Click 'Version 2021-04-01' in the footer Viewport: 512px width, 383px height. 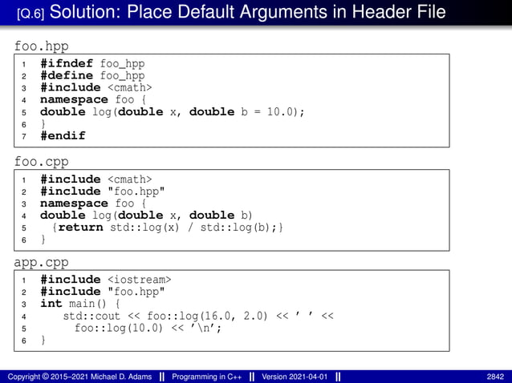[x=295, y=377]
